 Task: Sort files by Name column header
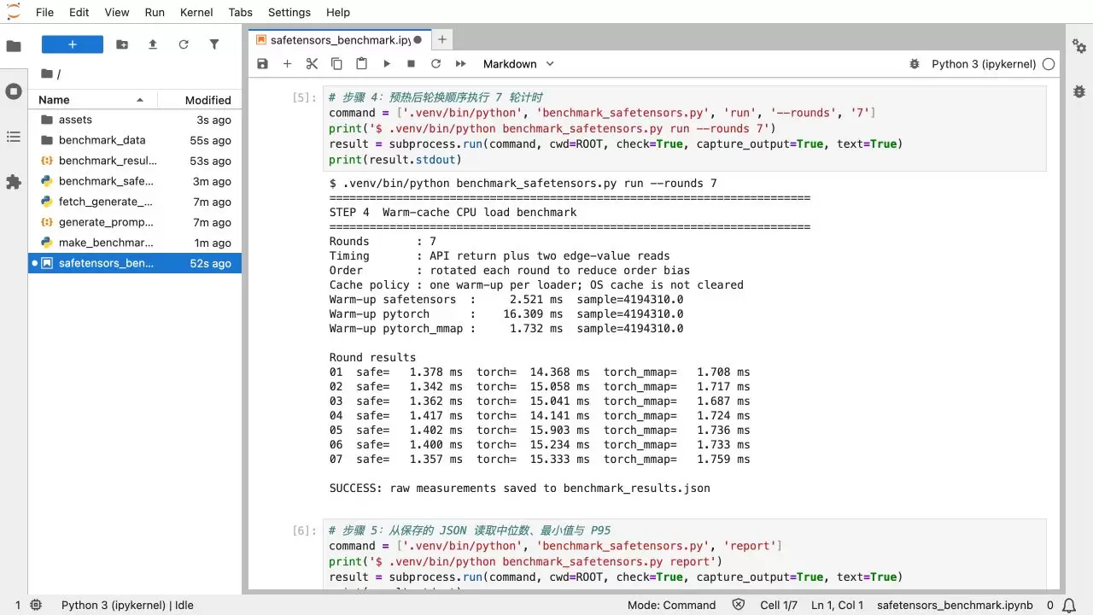click(x=93, y=100)
